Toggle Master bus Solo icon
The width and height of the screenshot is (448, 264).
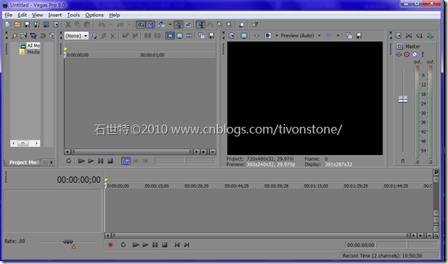pos(422,54)
